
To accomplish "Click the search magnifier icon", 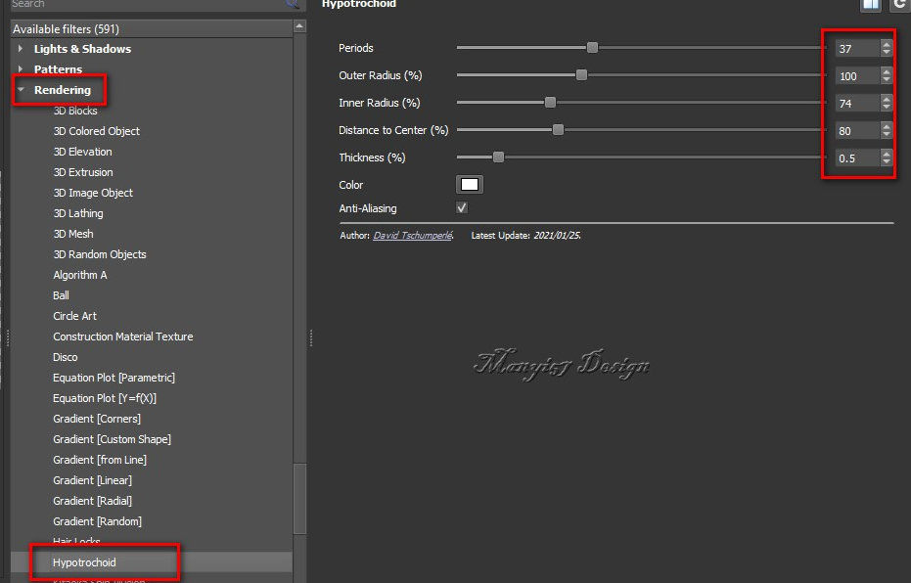I will 292,4.
